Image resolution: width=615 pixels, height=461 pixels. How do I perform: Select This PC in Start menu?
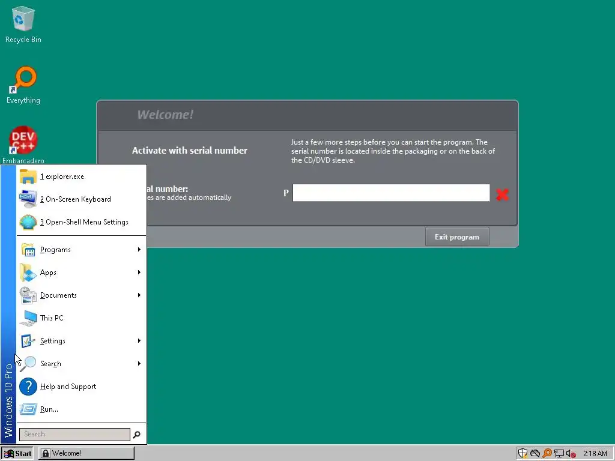coord(81,318)
